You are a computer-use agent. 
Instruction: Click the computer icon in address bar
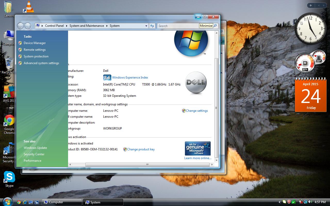point(38,26)
